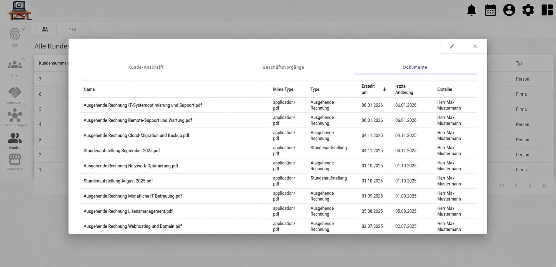Select Kunden in the sidebar
The image size is (556, 267).
(15, 141)
